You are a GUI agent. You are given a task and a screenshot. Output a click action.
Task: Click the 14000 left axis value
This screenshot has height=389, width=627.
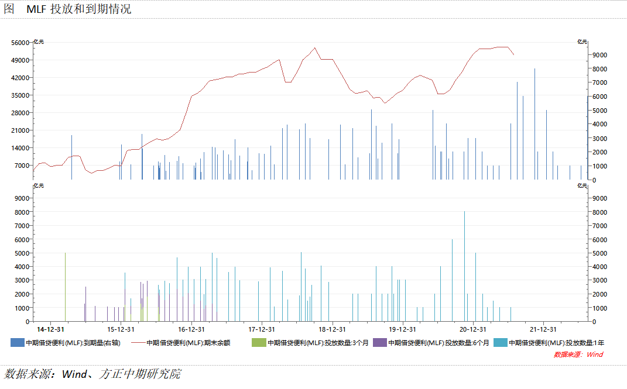[x=20, y=148]
